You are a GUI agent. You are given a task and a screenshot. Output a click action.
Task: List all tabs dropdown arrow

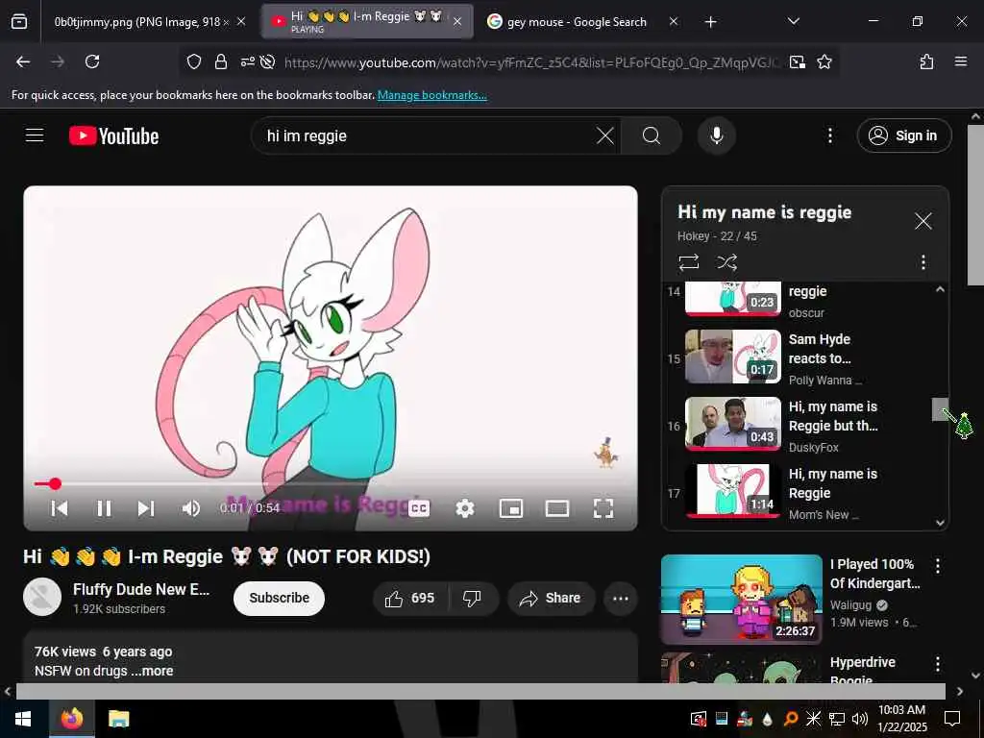coord(793,21)
